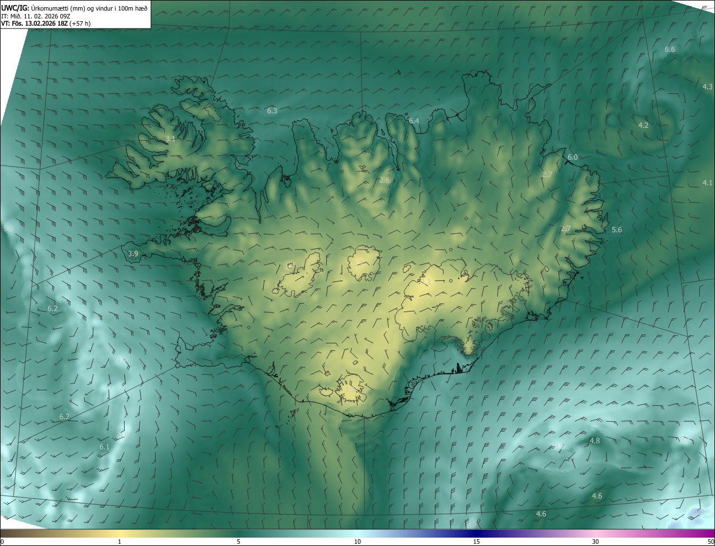Screen dimensions: 715x546
Task: Click the "10" tick on the colour scale
Action: 357,542
